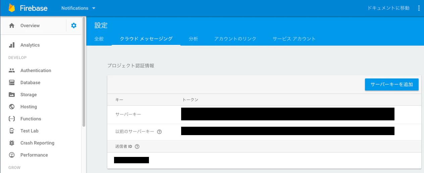Open the Crash Reporting section
The image size is (424, 173).
(37, 143)
